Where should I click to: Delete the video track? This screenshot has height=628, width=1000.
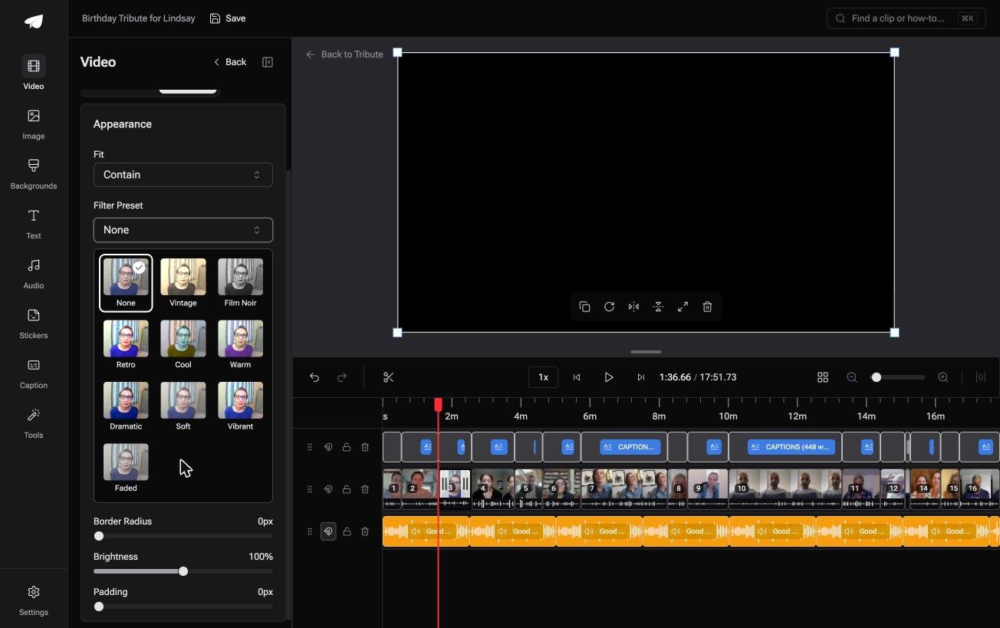tap(365, 489)
